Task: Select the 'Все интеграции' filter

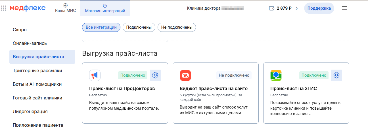Action: [101, 27]
